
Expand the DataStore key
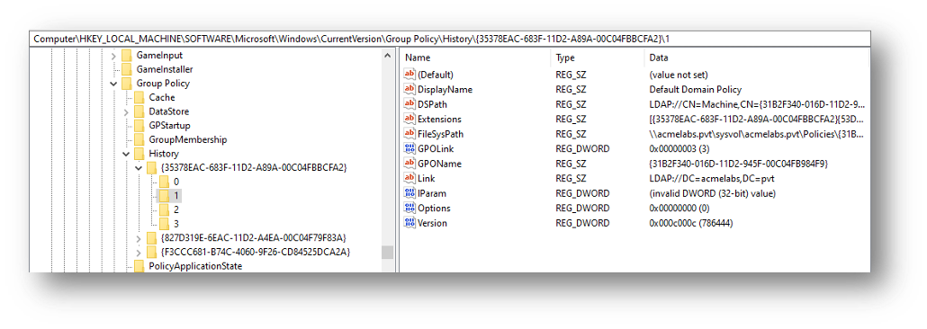126,111
